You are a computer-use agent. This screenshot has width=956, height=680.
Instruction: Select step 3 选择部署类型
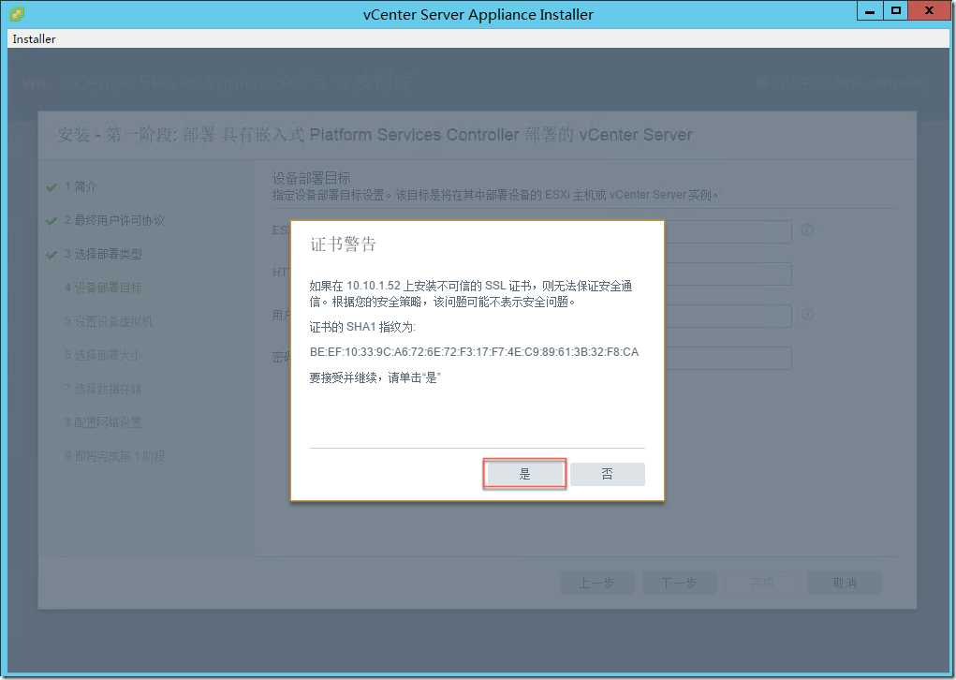(103, 254)
